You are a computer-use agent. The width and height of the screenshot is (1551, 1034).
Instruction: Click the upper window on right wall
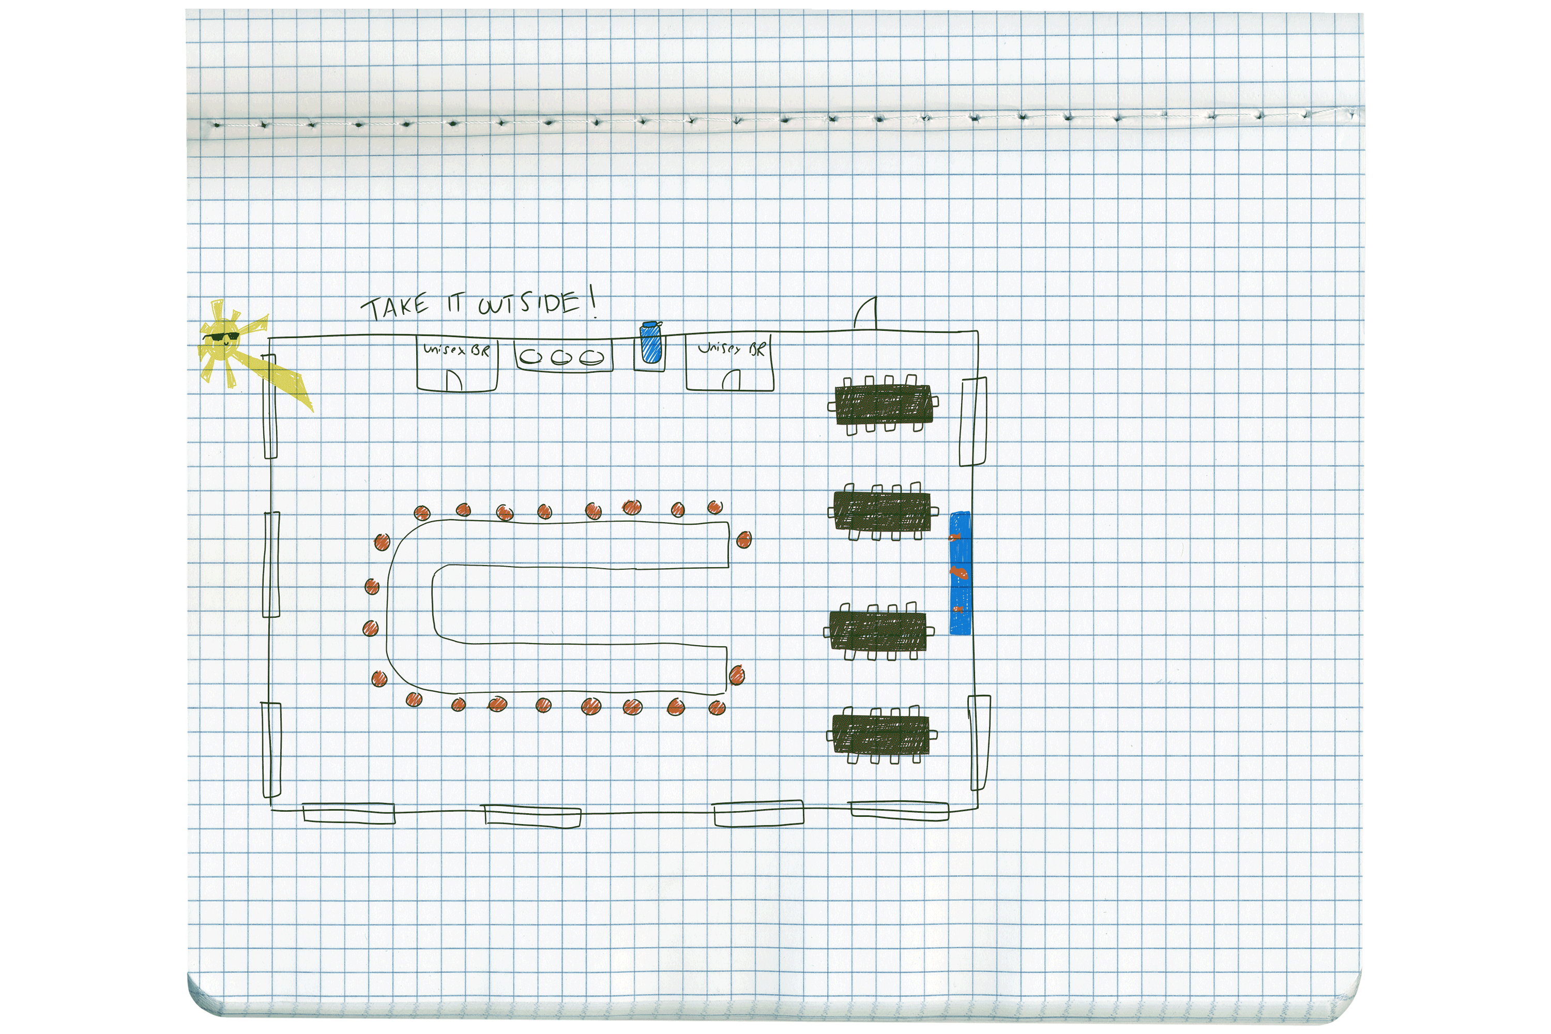pos(974,422)
